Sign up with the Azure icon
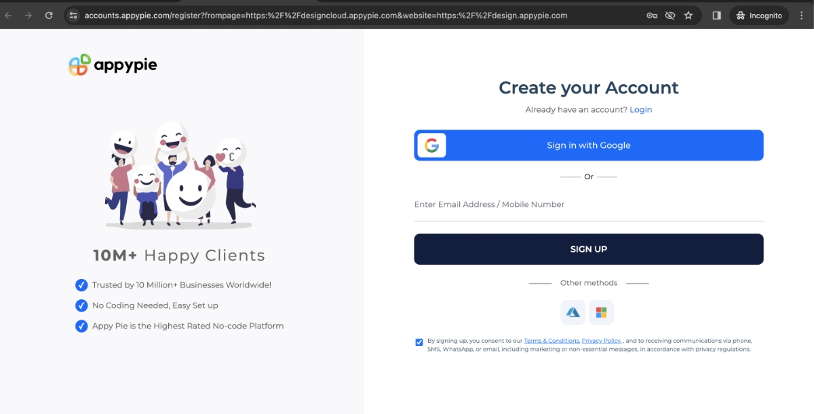 pos(573,312)
